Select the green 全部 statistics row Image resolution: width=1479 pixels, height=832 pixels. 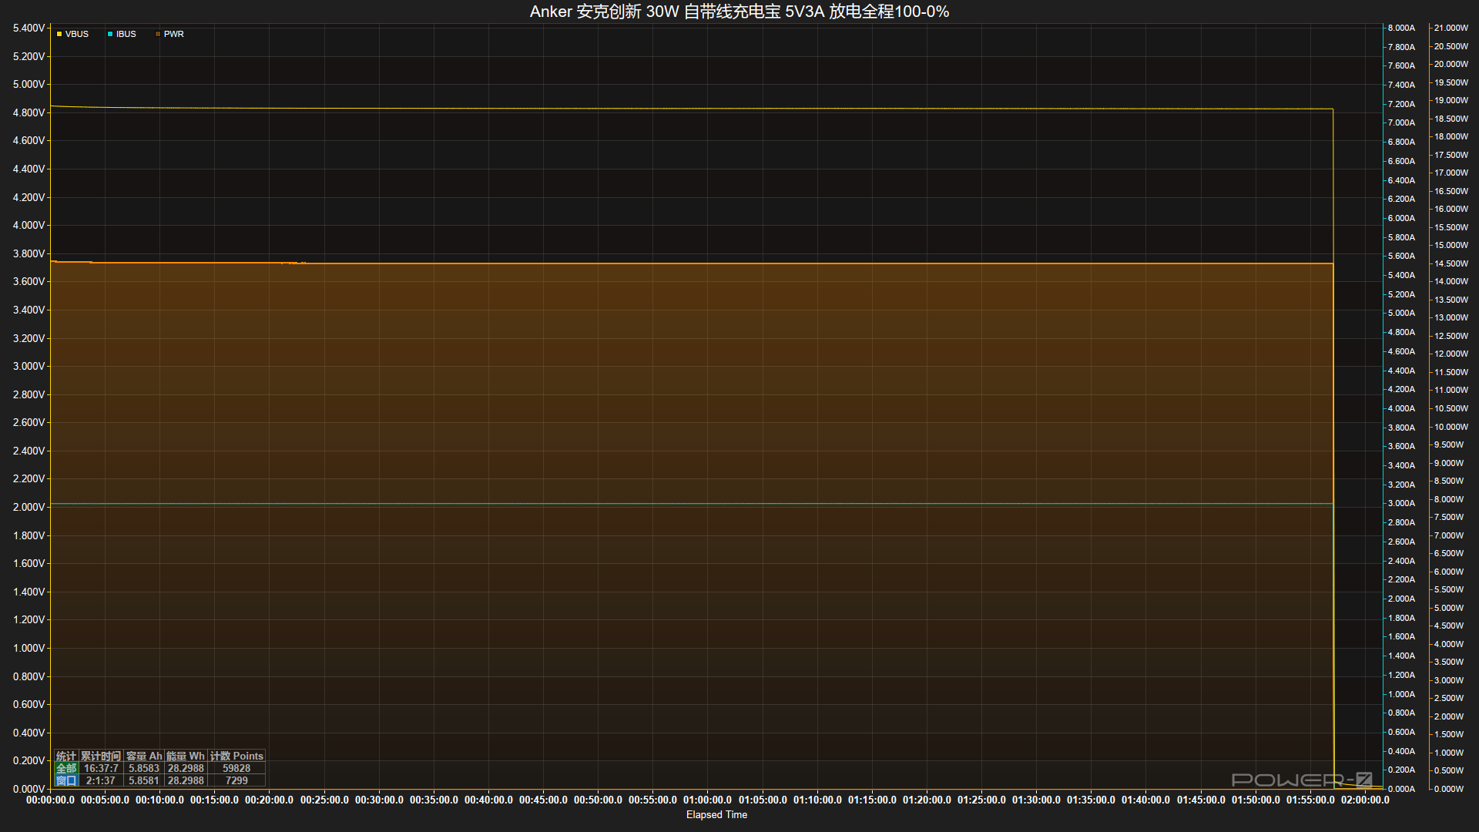tap(66, 768)
